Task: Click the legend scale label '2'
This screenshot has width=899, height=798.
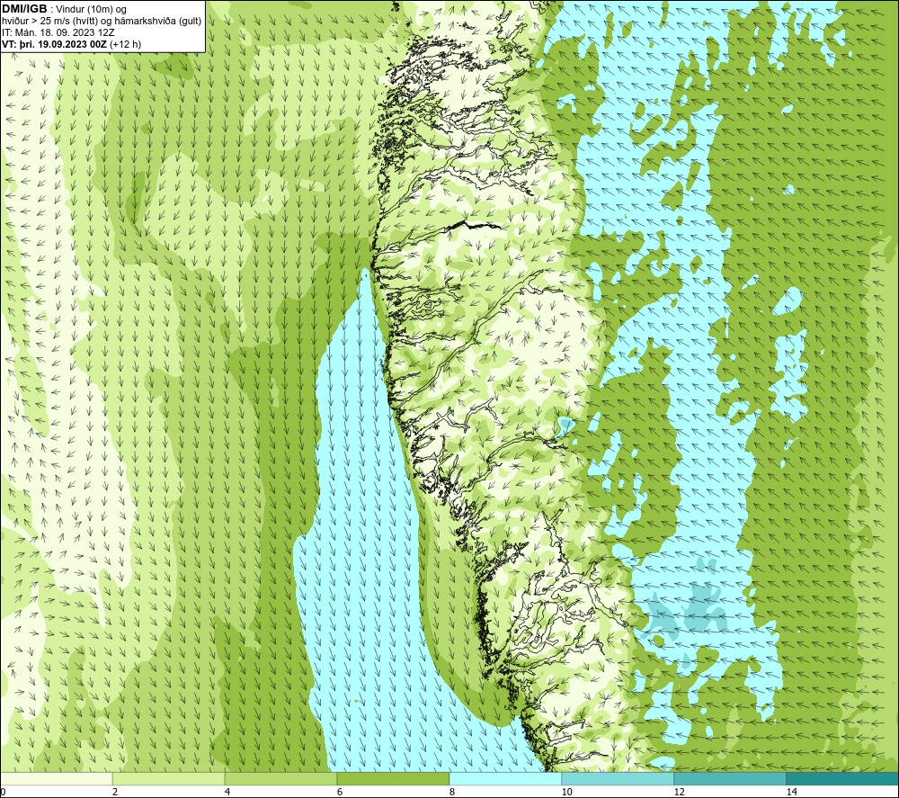Action: pyautogui.click(x=115, y=792)
